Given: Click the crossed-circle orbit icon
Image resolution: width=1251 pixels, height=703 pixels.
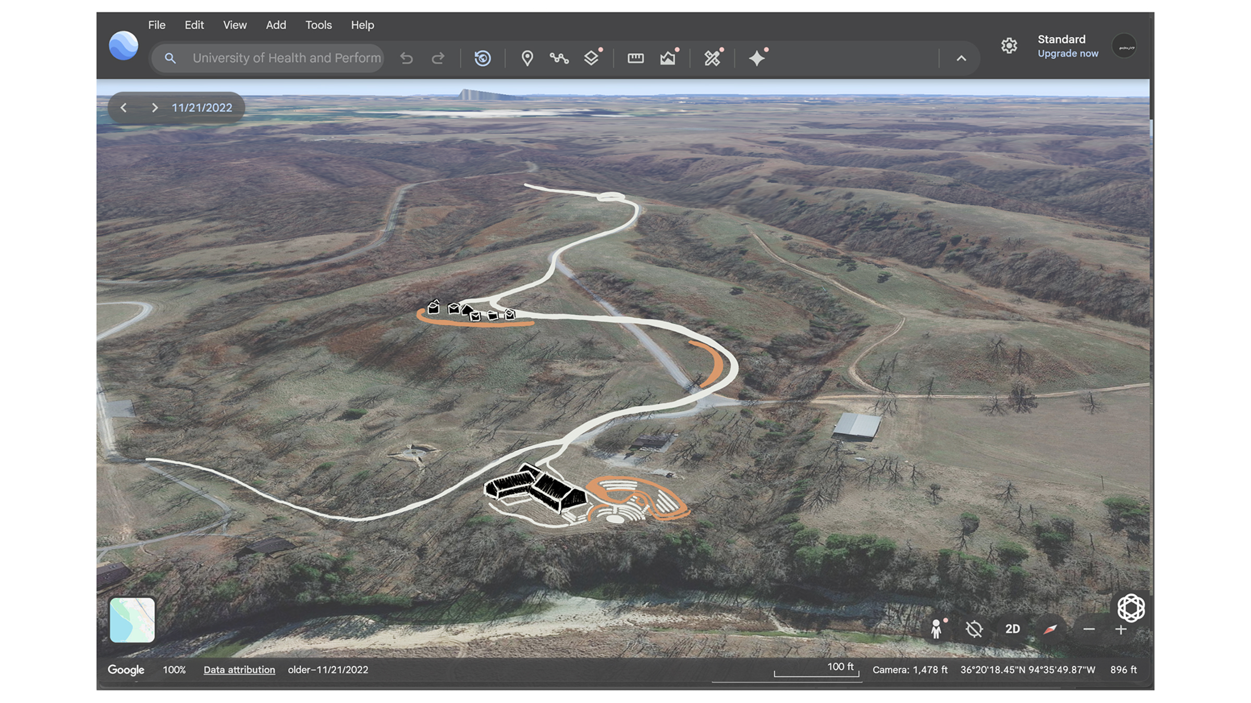Looking at the screenshot, I should point(974,629).
